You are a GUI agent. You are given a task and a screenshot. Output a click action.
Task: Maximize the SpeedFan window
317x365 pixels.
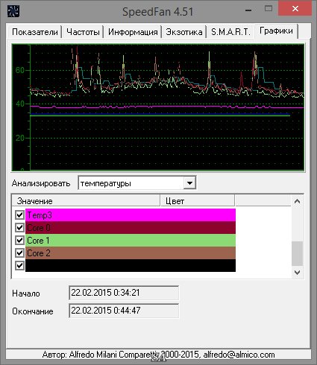(269, 9)
